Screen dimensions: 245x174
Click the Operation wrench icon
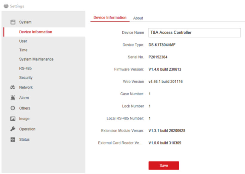click(13, 129)
